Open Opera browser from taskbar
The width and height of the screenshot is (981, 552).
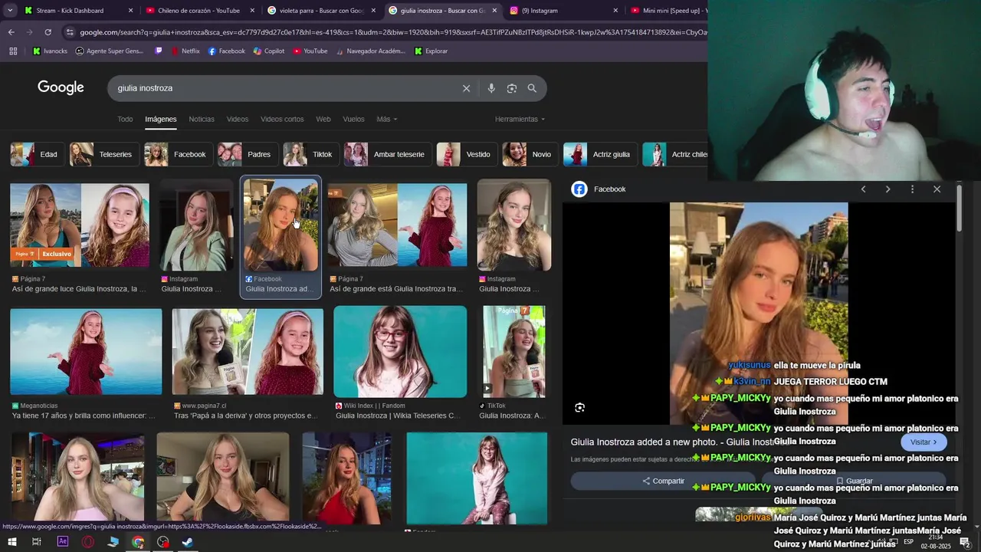click(x=88, y=542)
